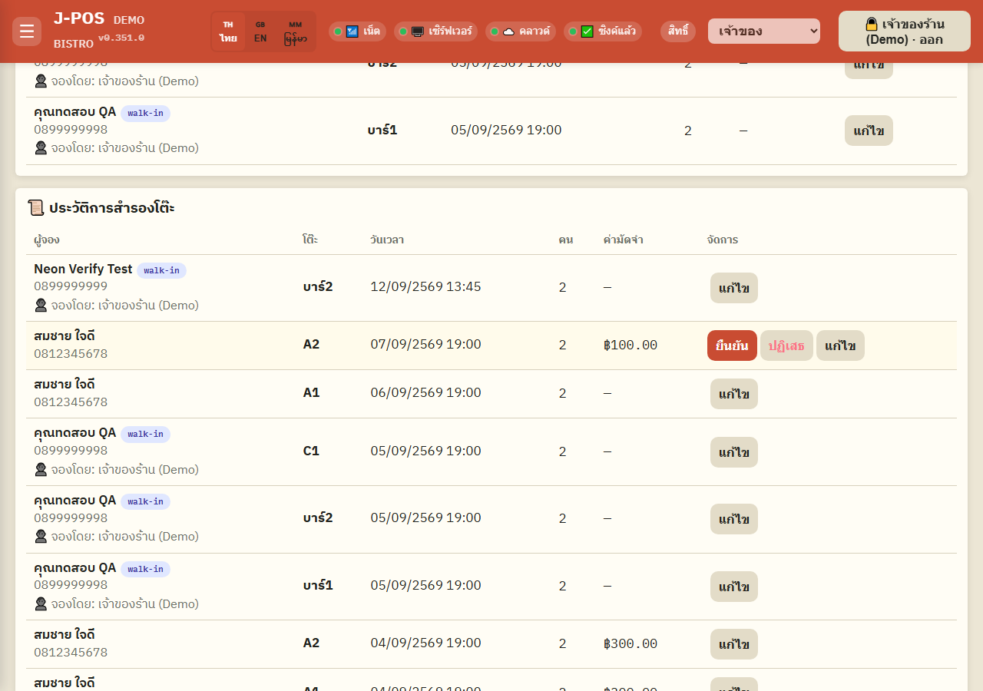Confirm the 07/09/2569 reservation for table A2
The width and height of the screenshot is (983, 691).
click(732, 345)
